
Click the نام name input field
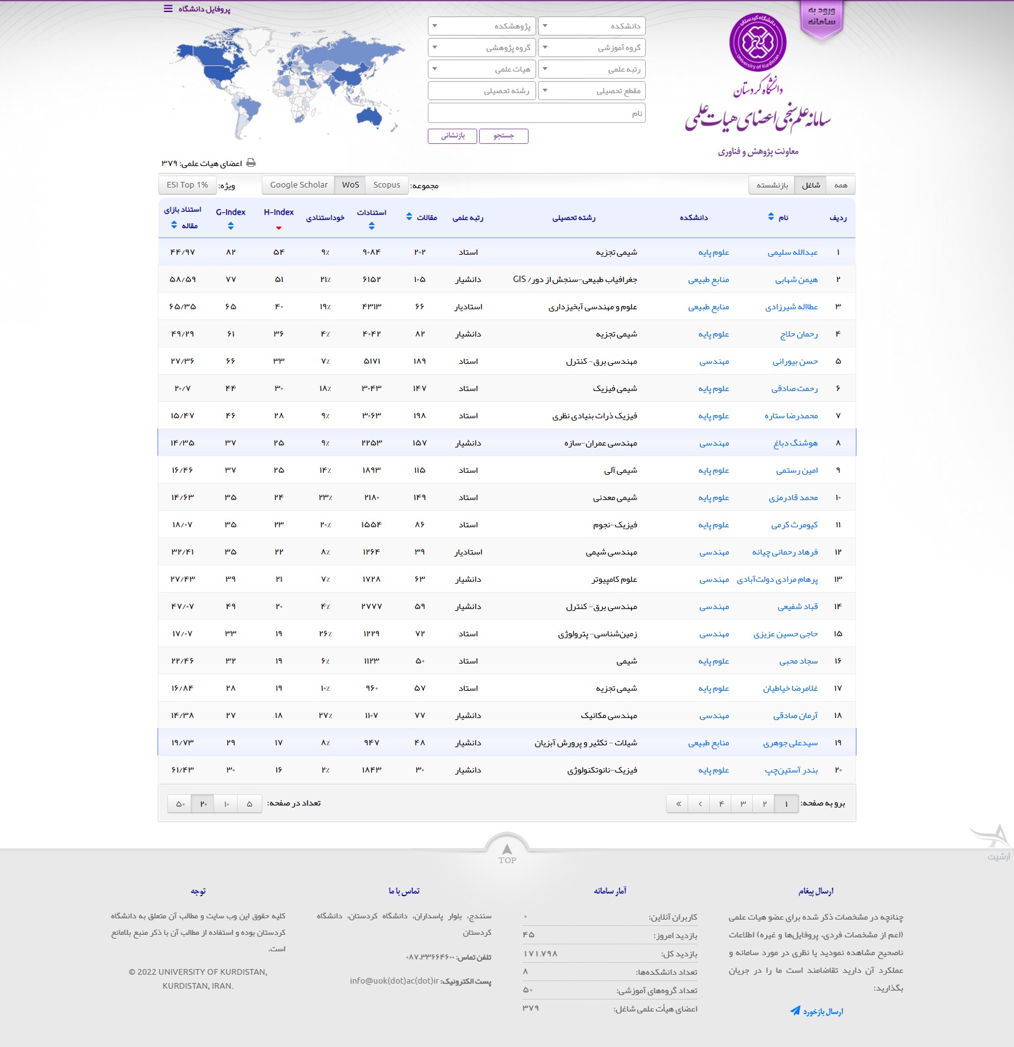pos(536,113)
